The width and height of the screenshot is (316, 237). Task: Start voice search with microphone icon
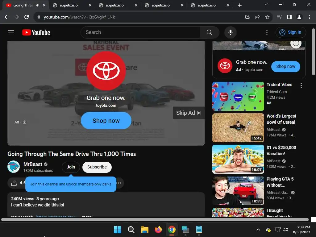point(230,32)
